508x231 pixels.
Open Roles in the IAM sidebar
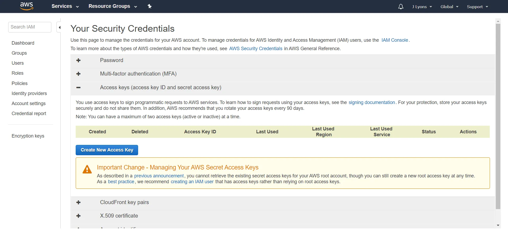[17, 73]
